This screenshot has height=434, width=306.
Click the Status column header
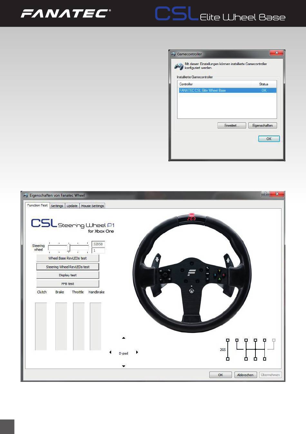click(264, 84)
